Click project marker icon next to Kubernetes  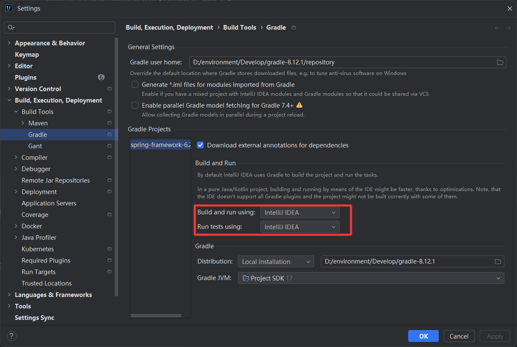click(109, 249)
